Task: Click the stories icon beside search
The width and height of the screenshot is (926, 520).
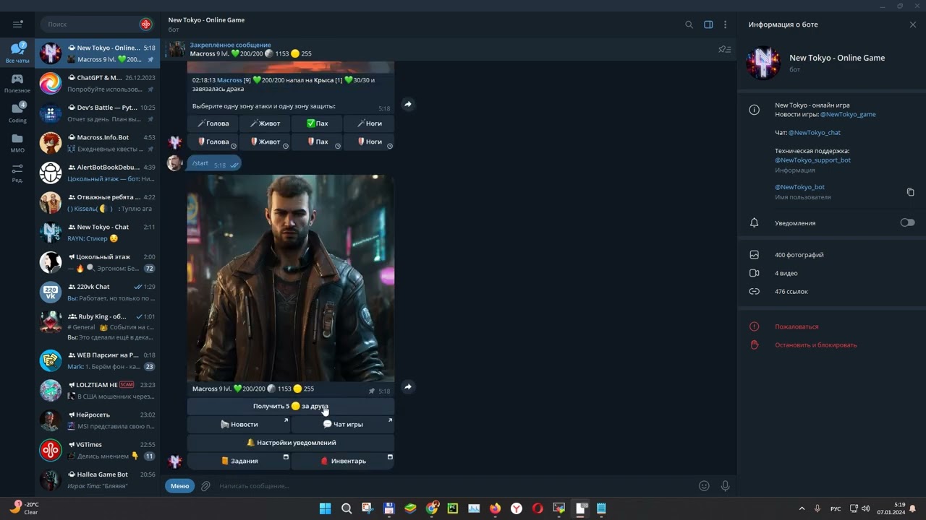Action: click(145, 25)
